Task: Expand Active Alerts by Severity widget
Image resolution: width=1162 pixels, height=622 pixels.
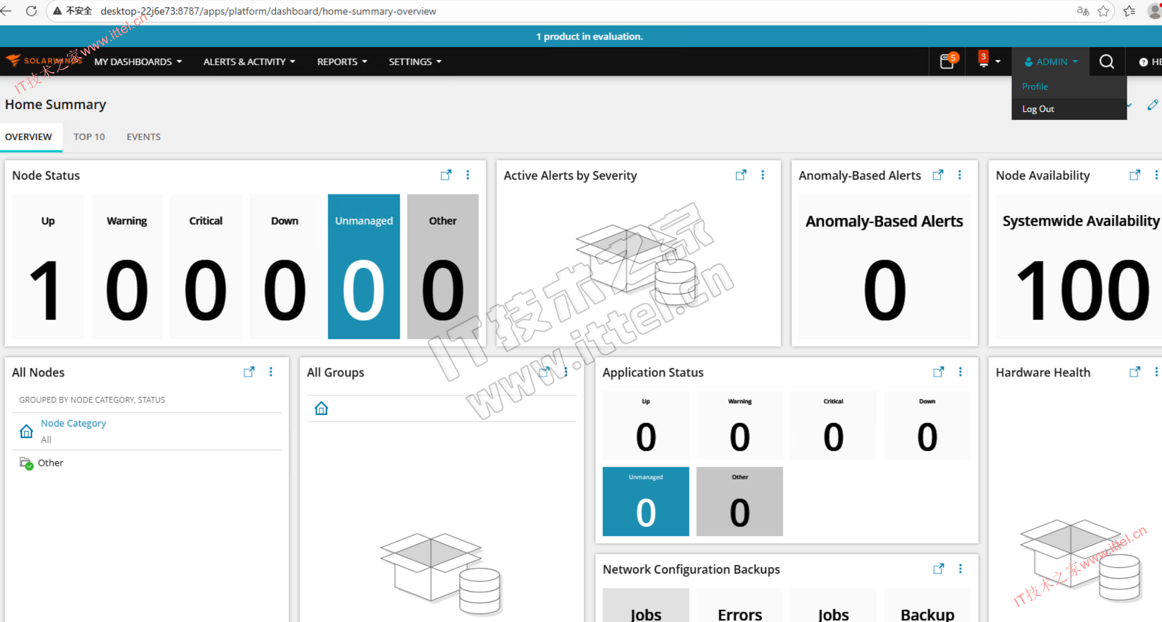Action: [x=741, y=175]
